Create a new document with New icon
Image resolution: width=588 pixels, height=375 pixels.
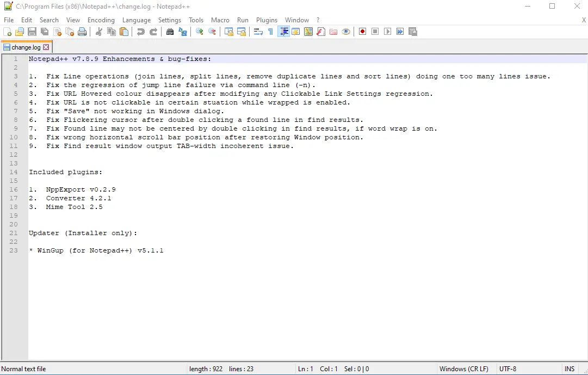pos(7,32)
